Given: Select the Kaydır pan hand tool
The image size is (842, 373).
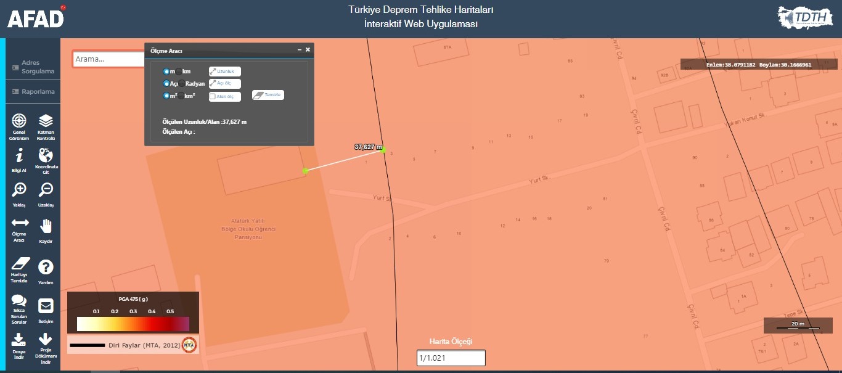Looking at the screenshot, I should pyautogui.click(x=46, y=231).
